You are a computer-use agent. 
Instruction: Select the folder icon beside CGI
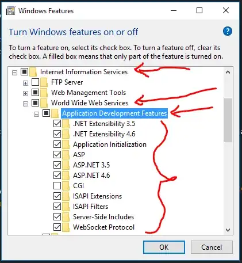click(x=66, y=186)
